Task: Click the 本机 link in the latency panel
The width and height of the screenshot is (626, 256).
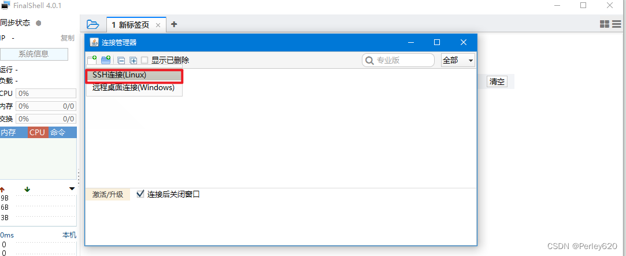Action: [x=69, y=235]
